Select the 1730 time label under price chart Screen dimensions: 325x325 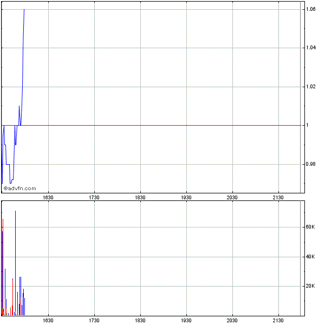pyautogui.click(x=94, y=198)
